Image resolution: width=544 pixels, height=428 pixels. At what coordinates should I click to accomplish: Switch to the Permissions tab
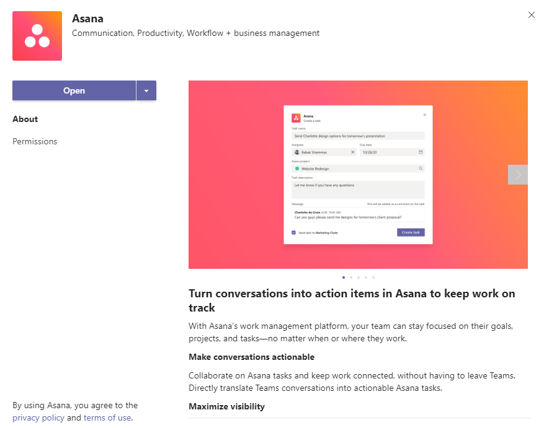coord(35,141)
